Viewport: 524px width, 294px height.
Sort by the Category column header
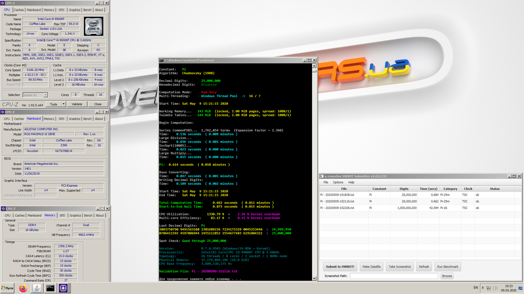pyautogui.click(x=450, y=189)
